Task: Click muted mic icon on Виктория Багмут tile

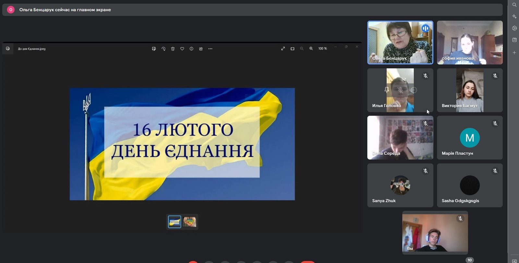Action: coord(495,76)
